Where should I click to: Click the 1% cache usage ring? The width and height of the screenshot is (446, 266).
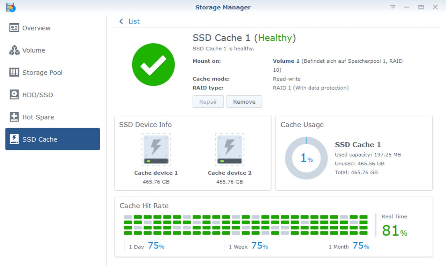click(x=306, y=157)
